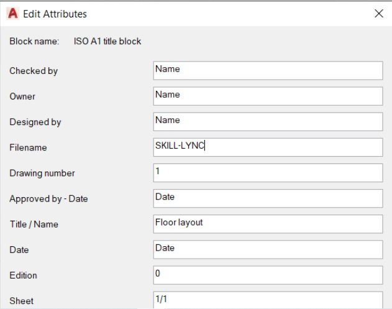
Task: Click the Filename field containing SKILL-LYNC
Action: click(x=268, y=147)
